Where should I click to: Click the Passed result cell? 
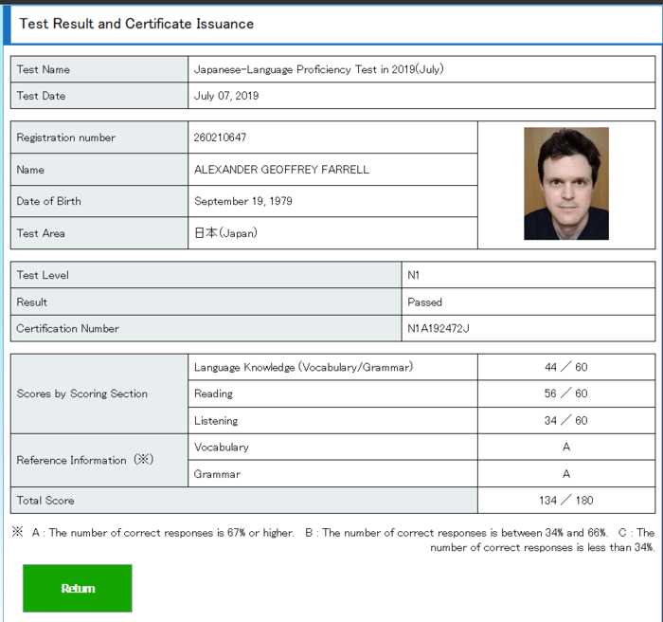[x=424, y=302]
